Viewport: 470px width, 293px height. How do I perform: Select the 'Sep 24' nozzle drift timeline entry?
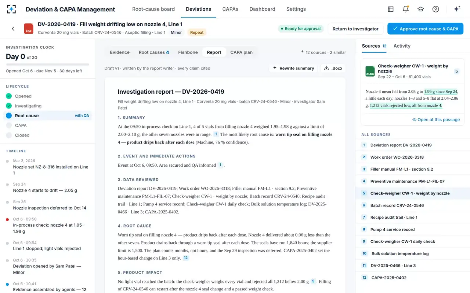pyautogui.click(x=47, y=188)
